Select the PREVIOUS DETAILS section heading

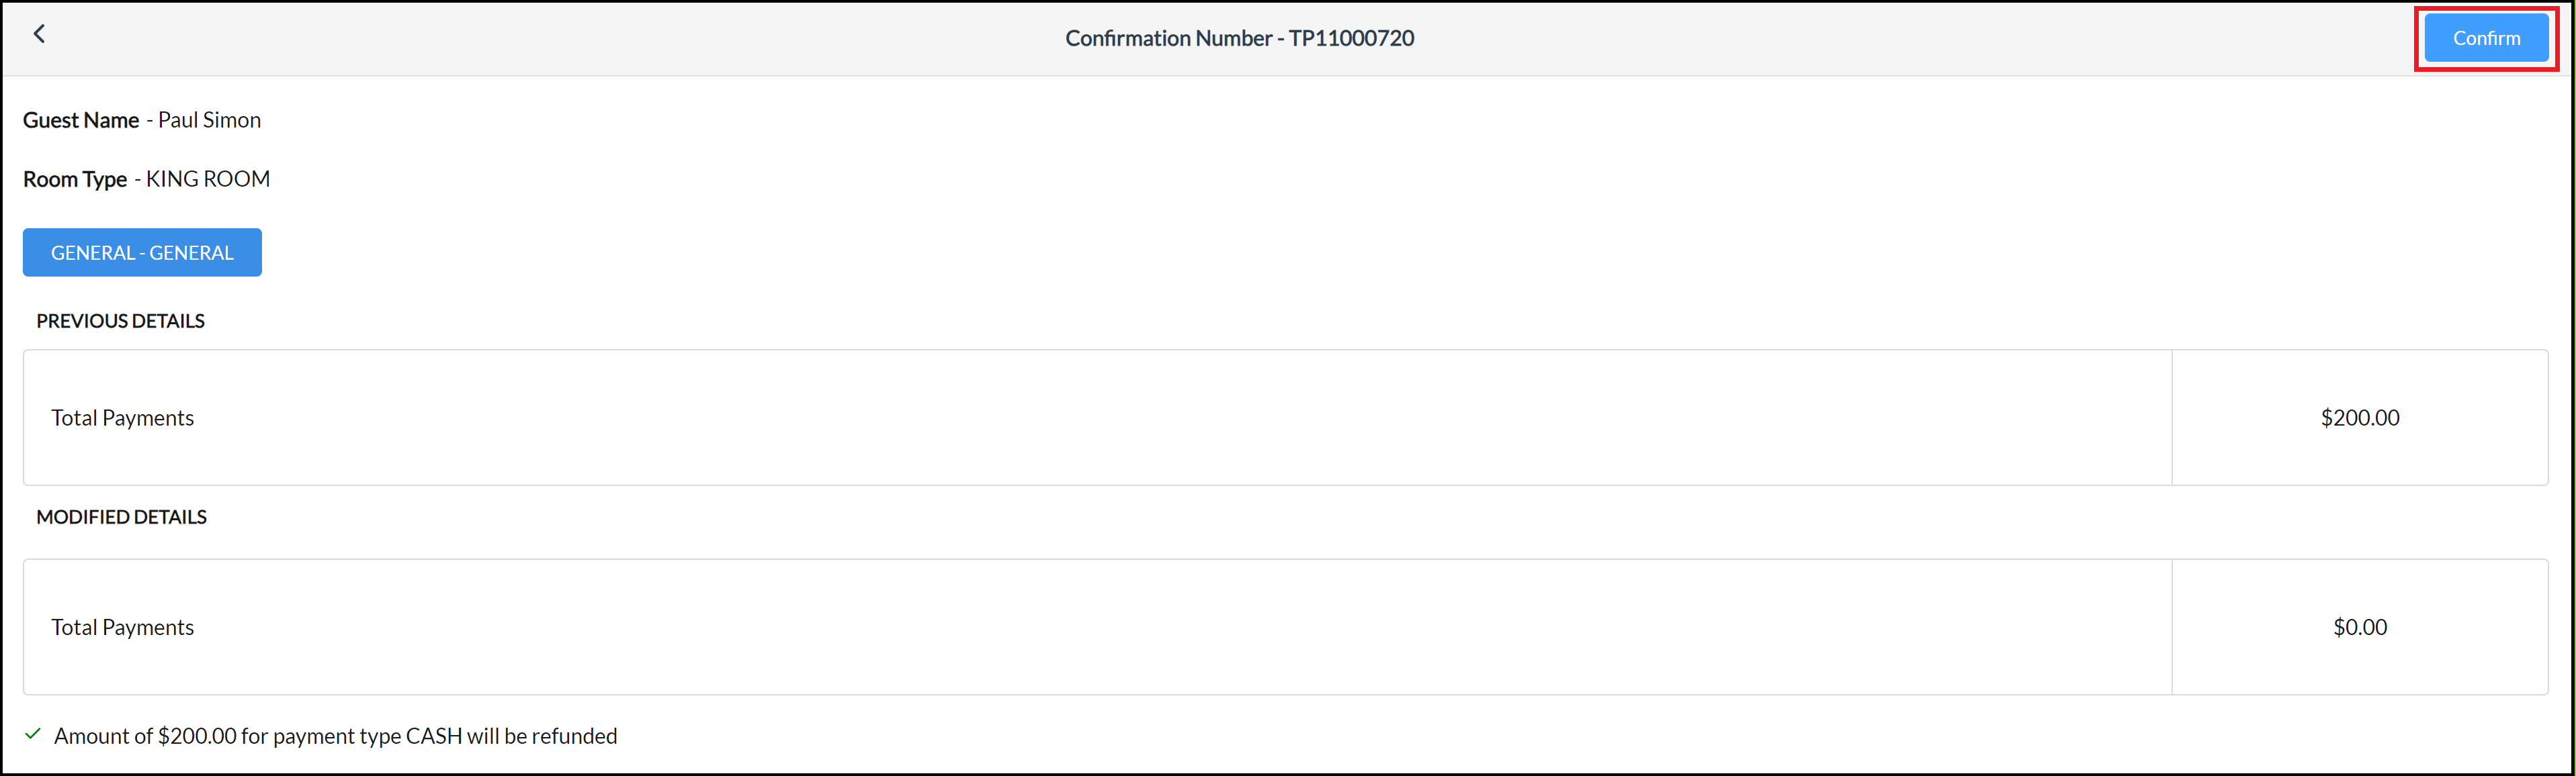coord(120,321)
